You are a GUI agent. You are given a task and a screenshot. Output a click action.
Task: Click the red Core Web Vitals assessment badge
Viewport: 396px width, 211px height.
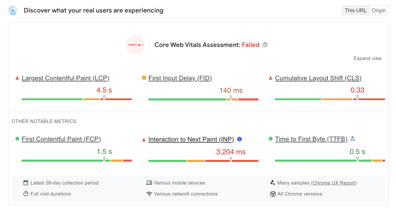135,45
